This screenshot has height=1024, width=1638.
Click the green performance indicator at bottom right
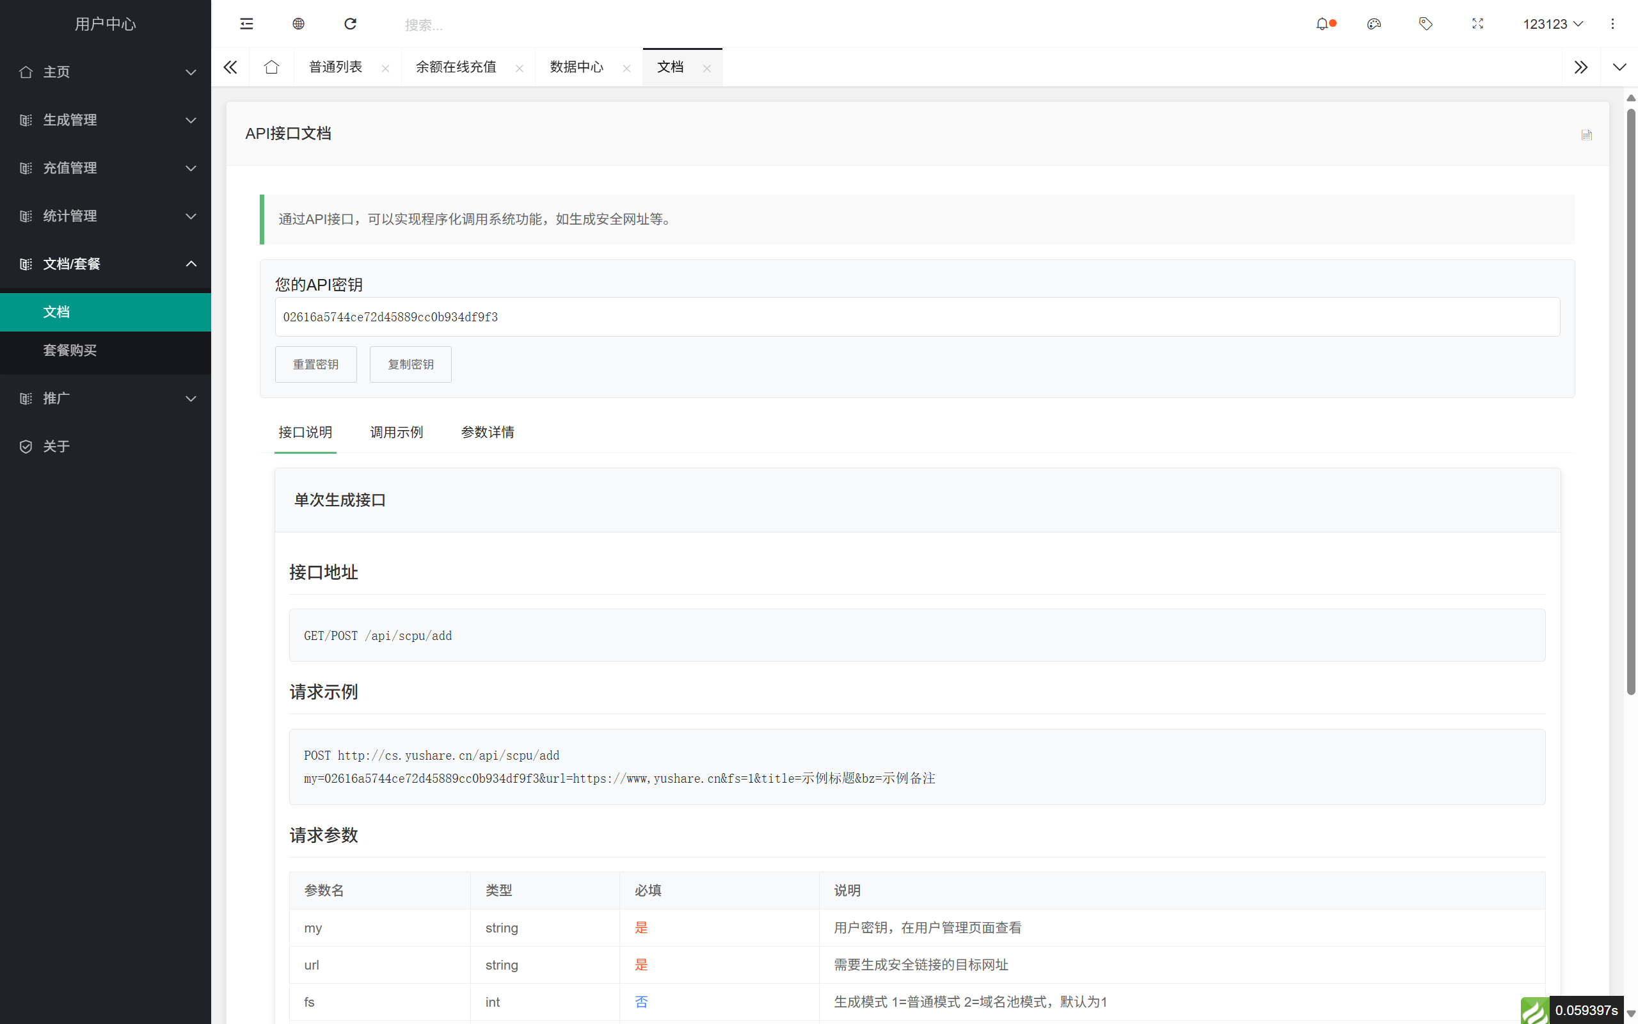click(x=1535, y=1009)
